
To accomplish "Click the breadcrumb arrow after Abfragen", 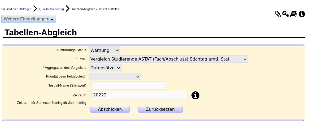I will [x=35, y=9].
